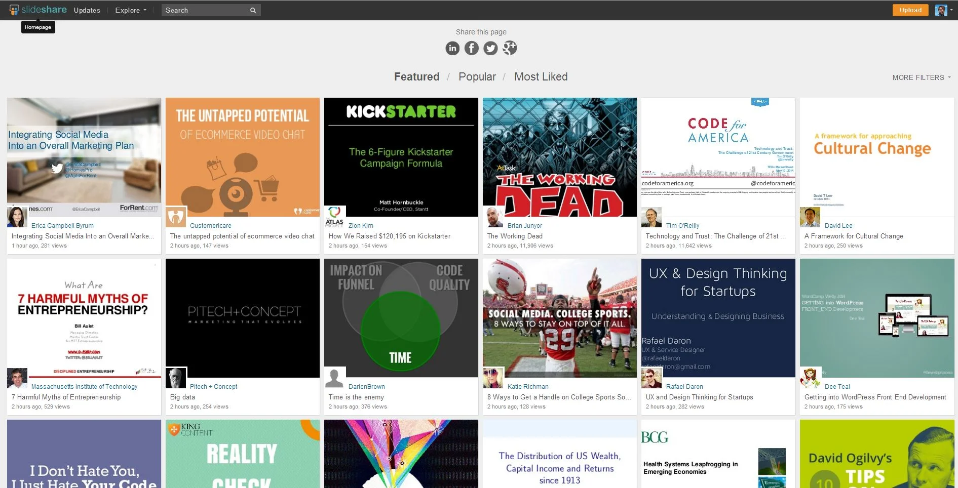The height and width of the screenshot is (488, 958).
Task: Open Katie Richman author link
Action: click(527, 387)
